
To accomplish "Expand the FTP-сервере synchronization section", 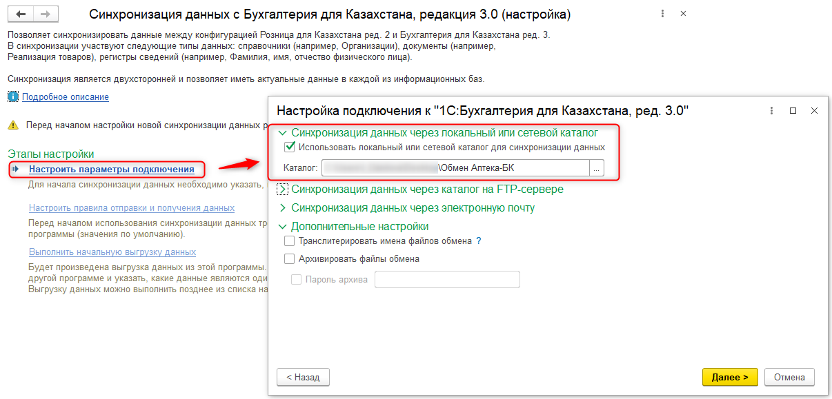I will [282, 190].
